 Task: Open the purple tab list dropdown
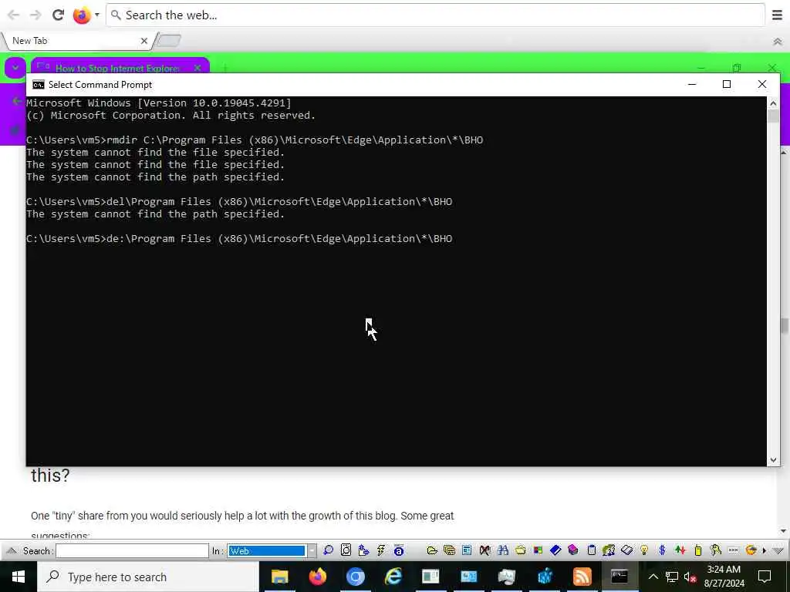[15, 67]
